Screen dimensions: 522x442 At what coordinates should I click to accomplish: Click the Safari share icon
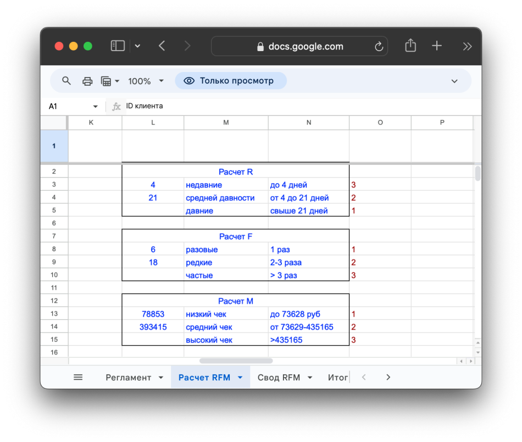click(x=410, y=46)
